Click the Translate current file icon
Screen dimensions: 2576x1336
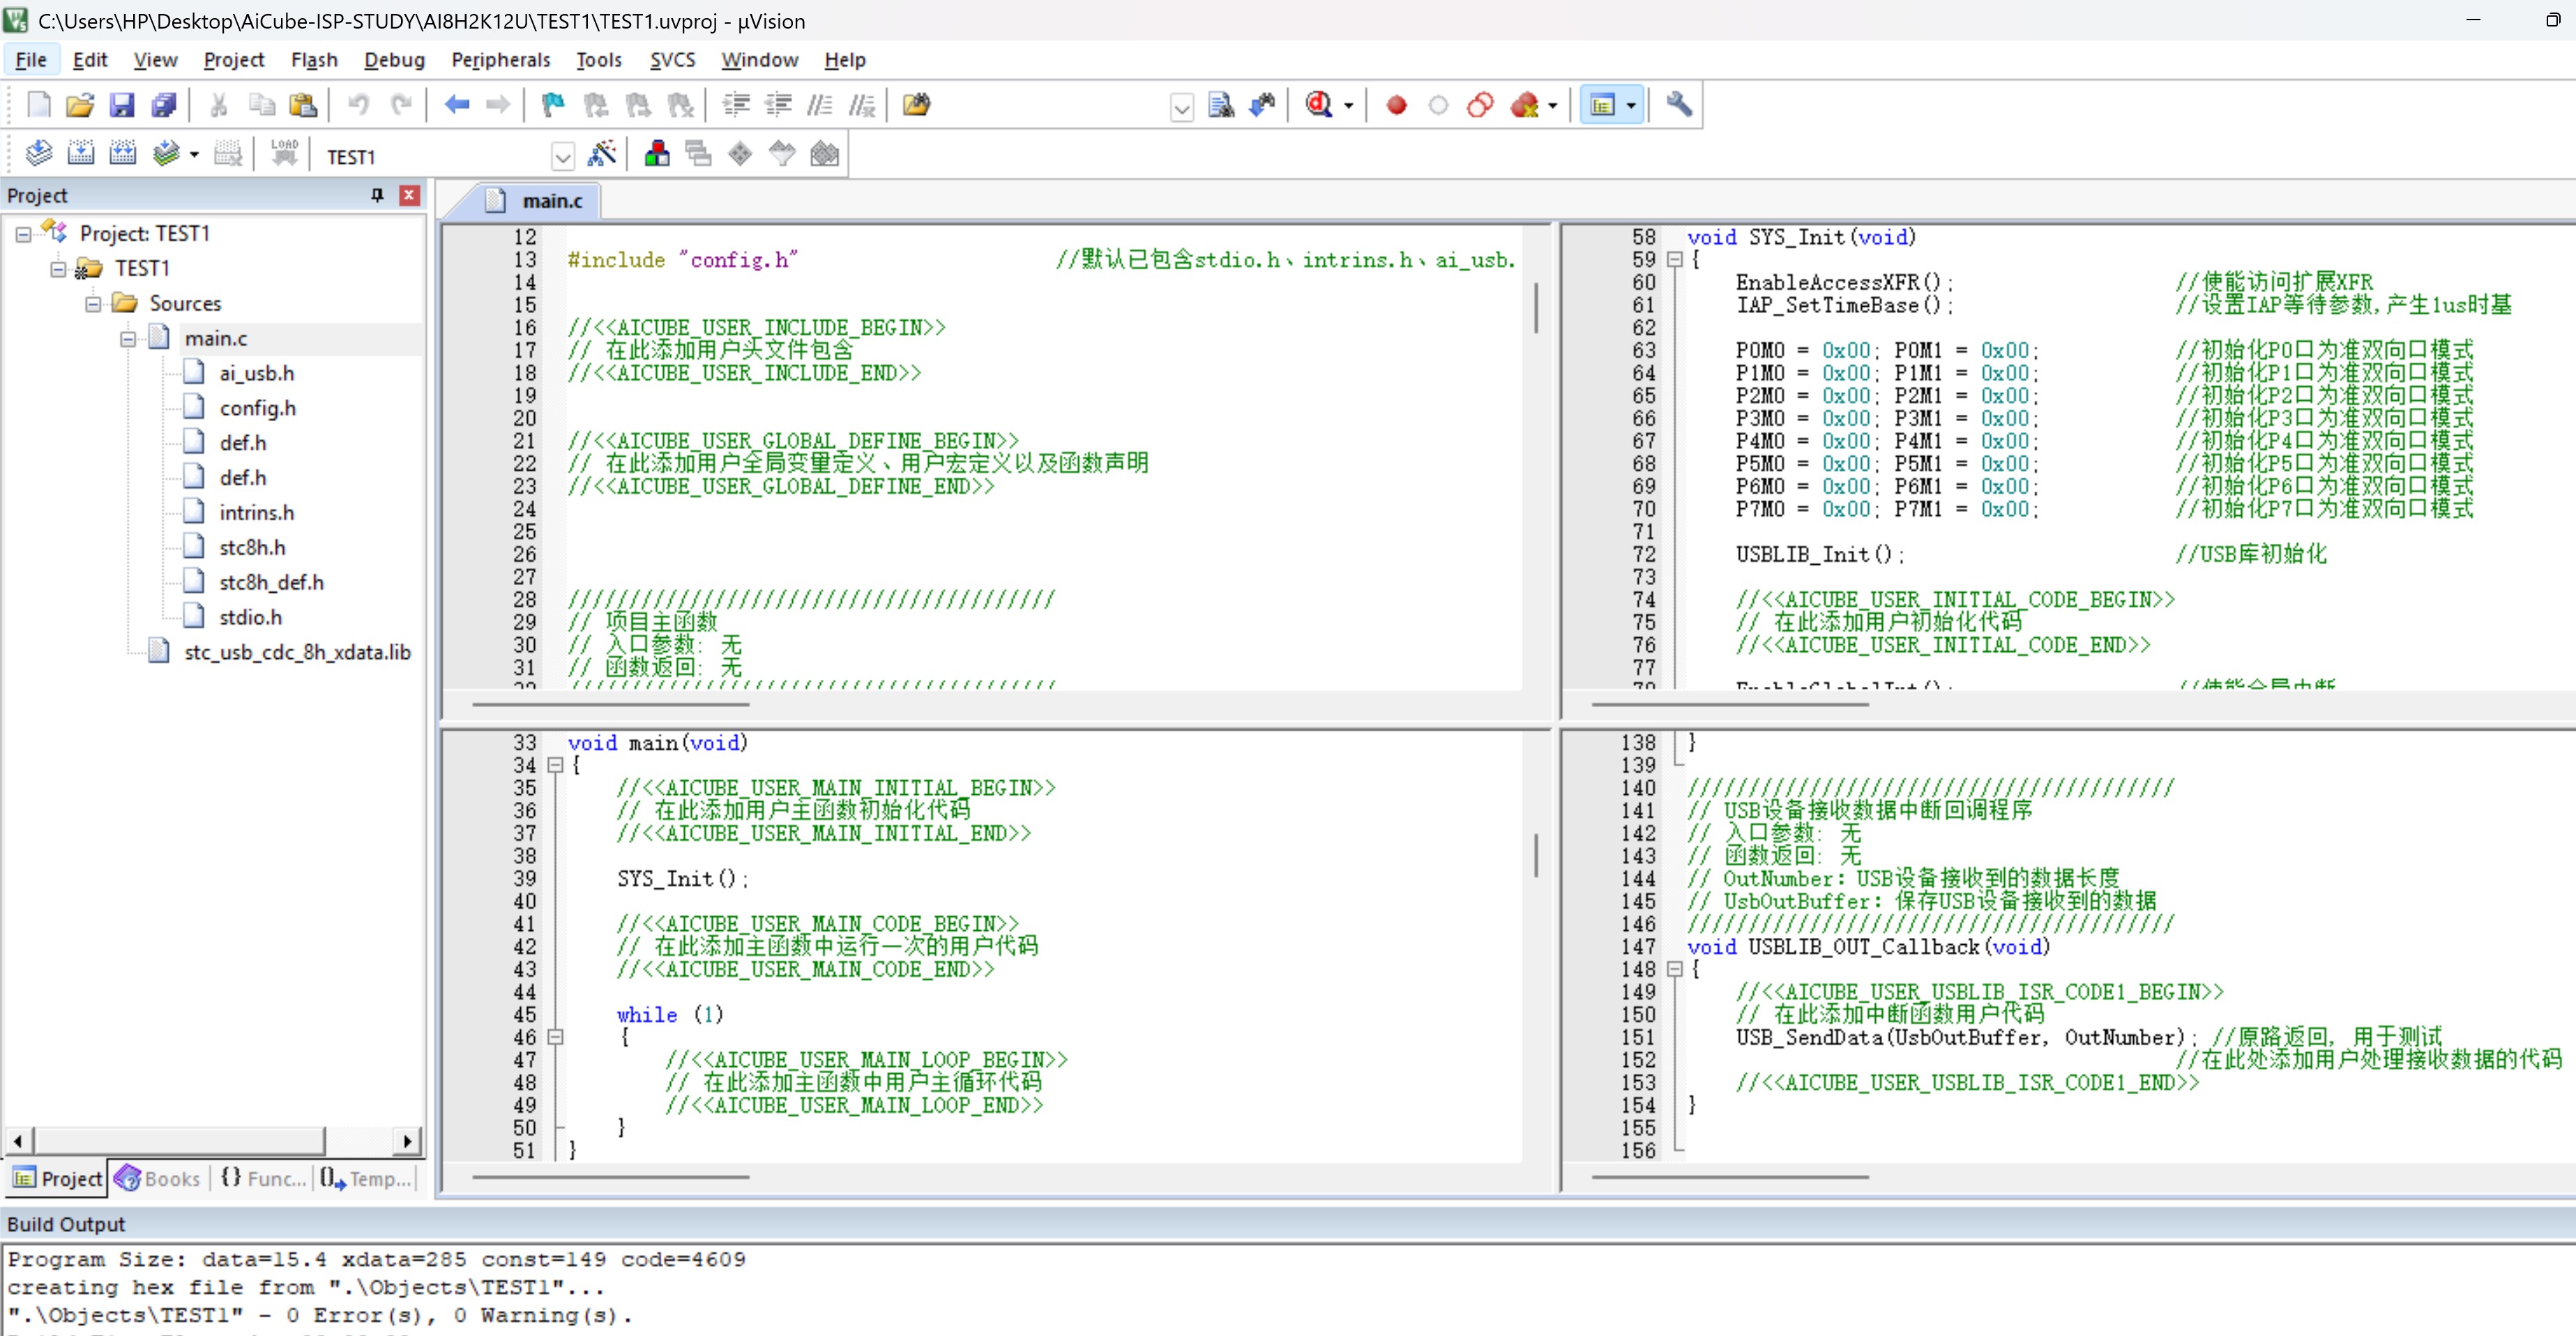38,154
